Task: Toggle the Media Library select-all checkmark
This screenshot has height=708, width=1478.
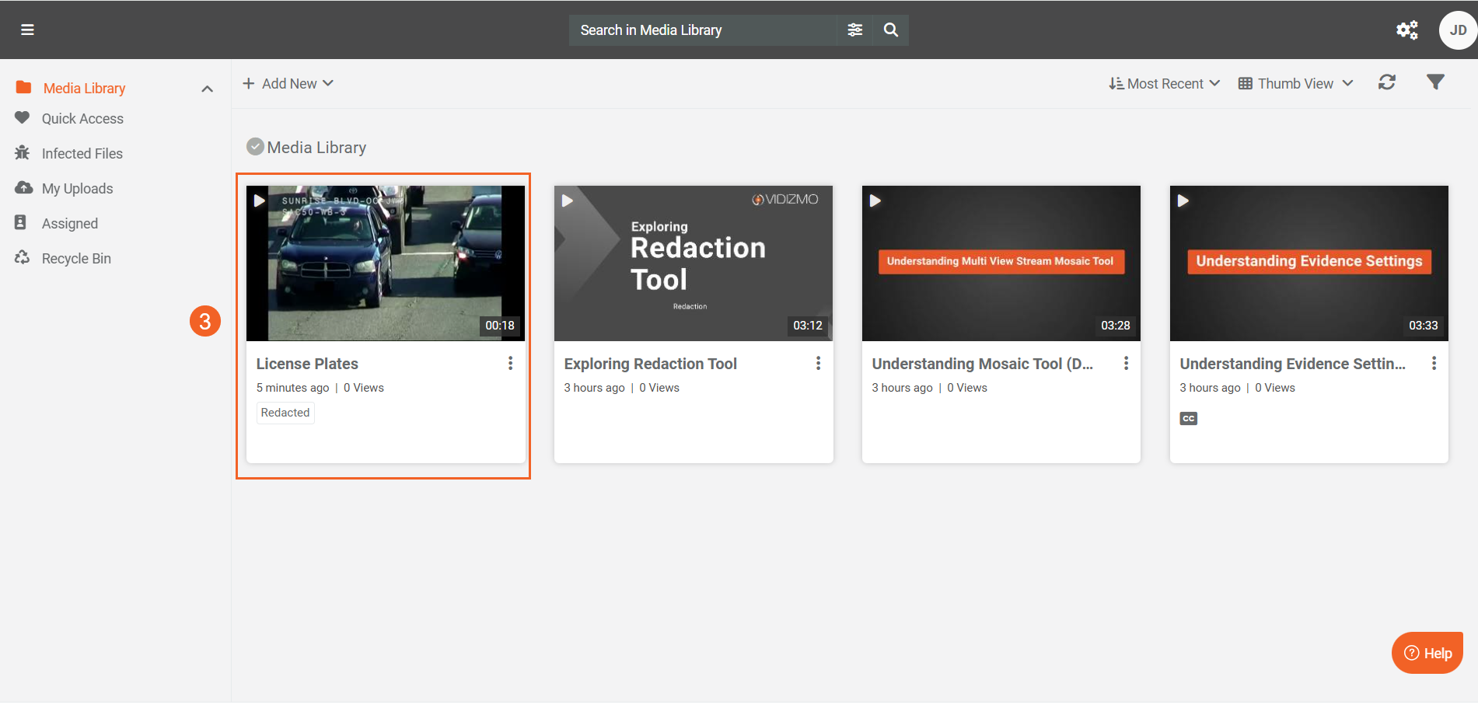Action: click(255, 147)
